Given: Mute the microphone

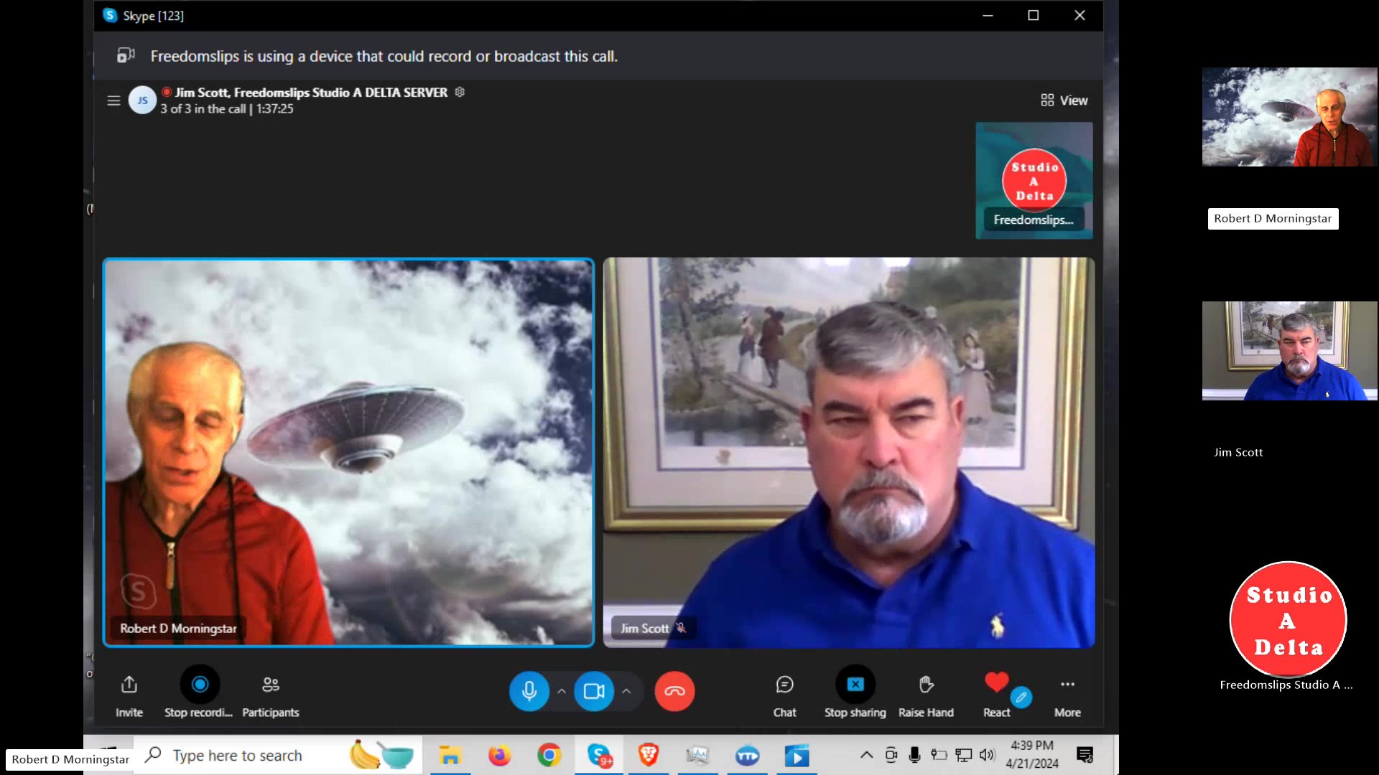Looking at the screenshot, I should point(529,691).
